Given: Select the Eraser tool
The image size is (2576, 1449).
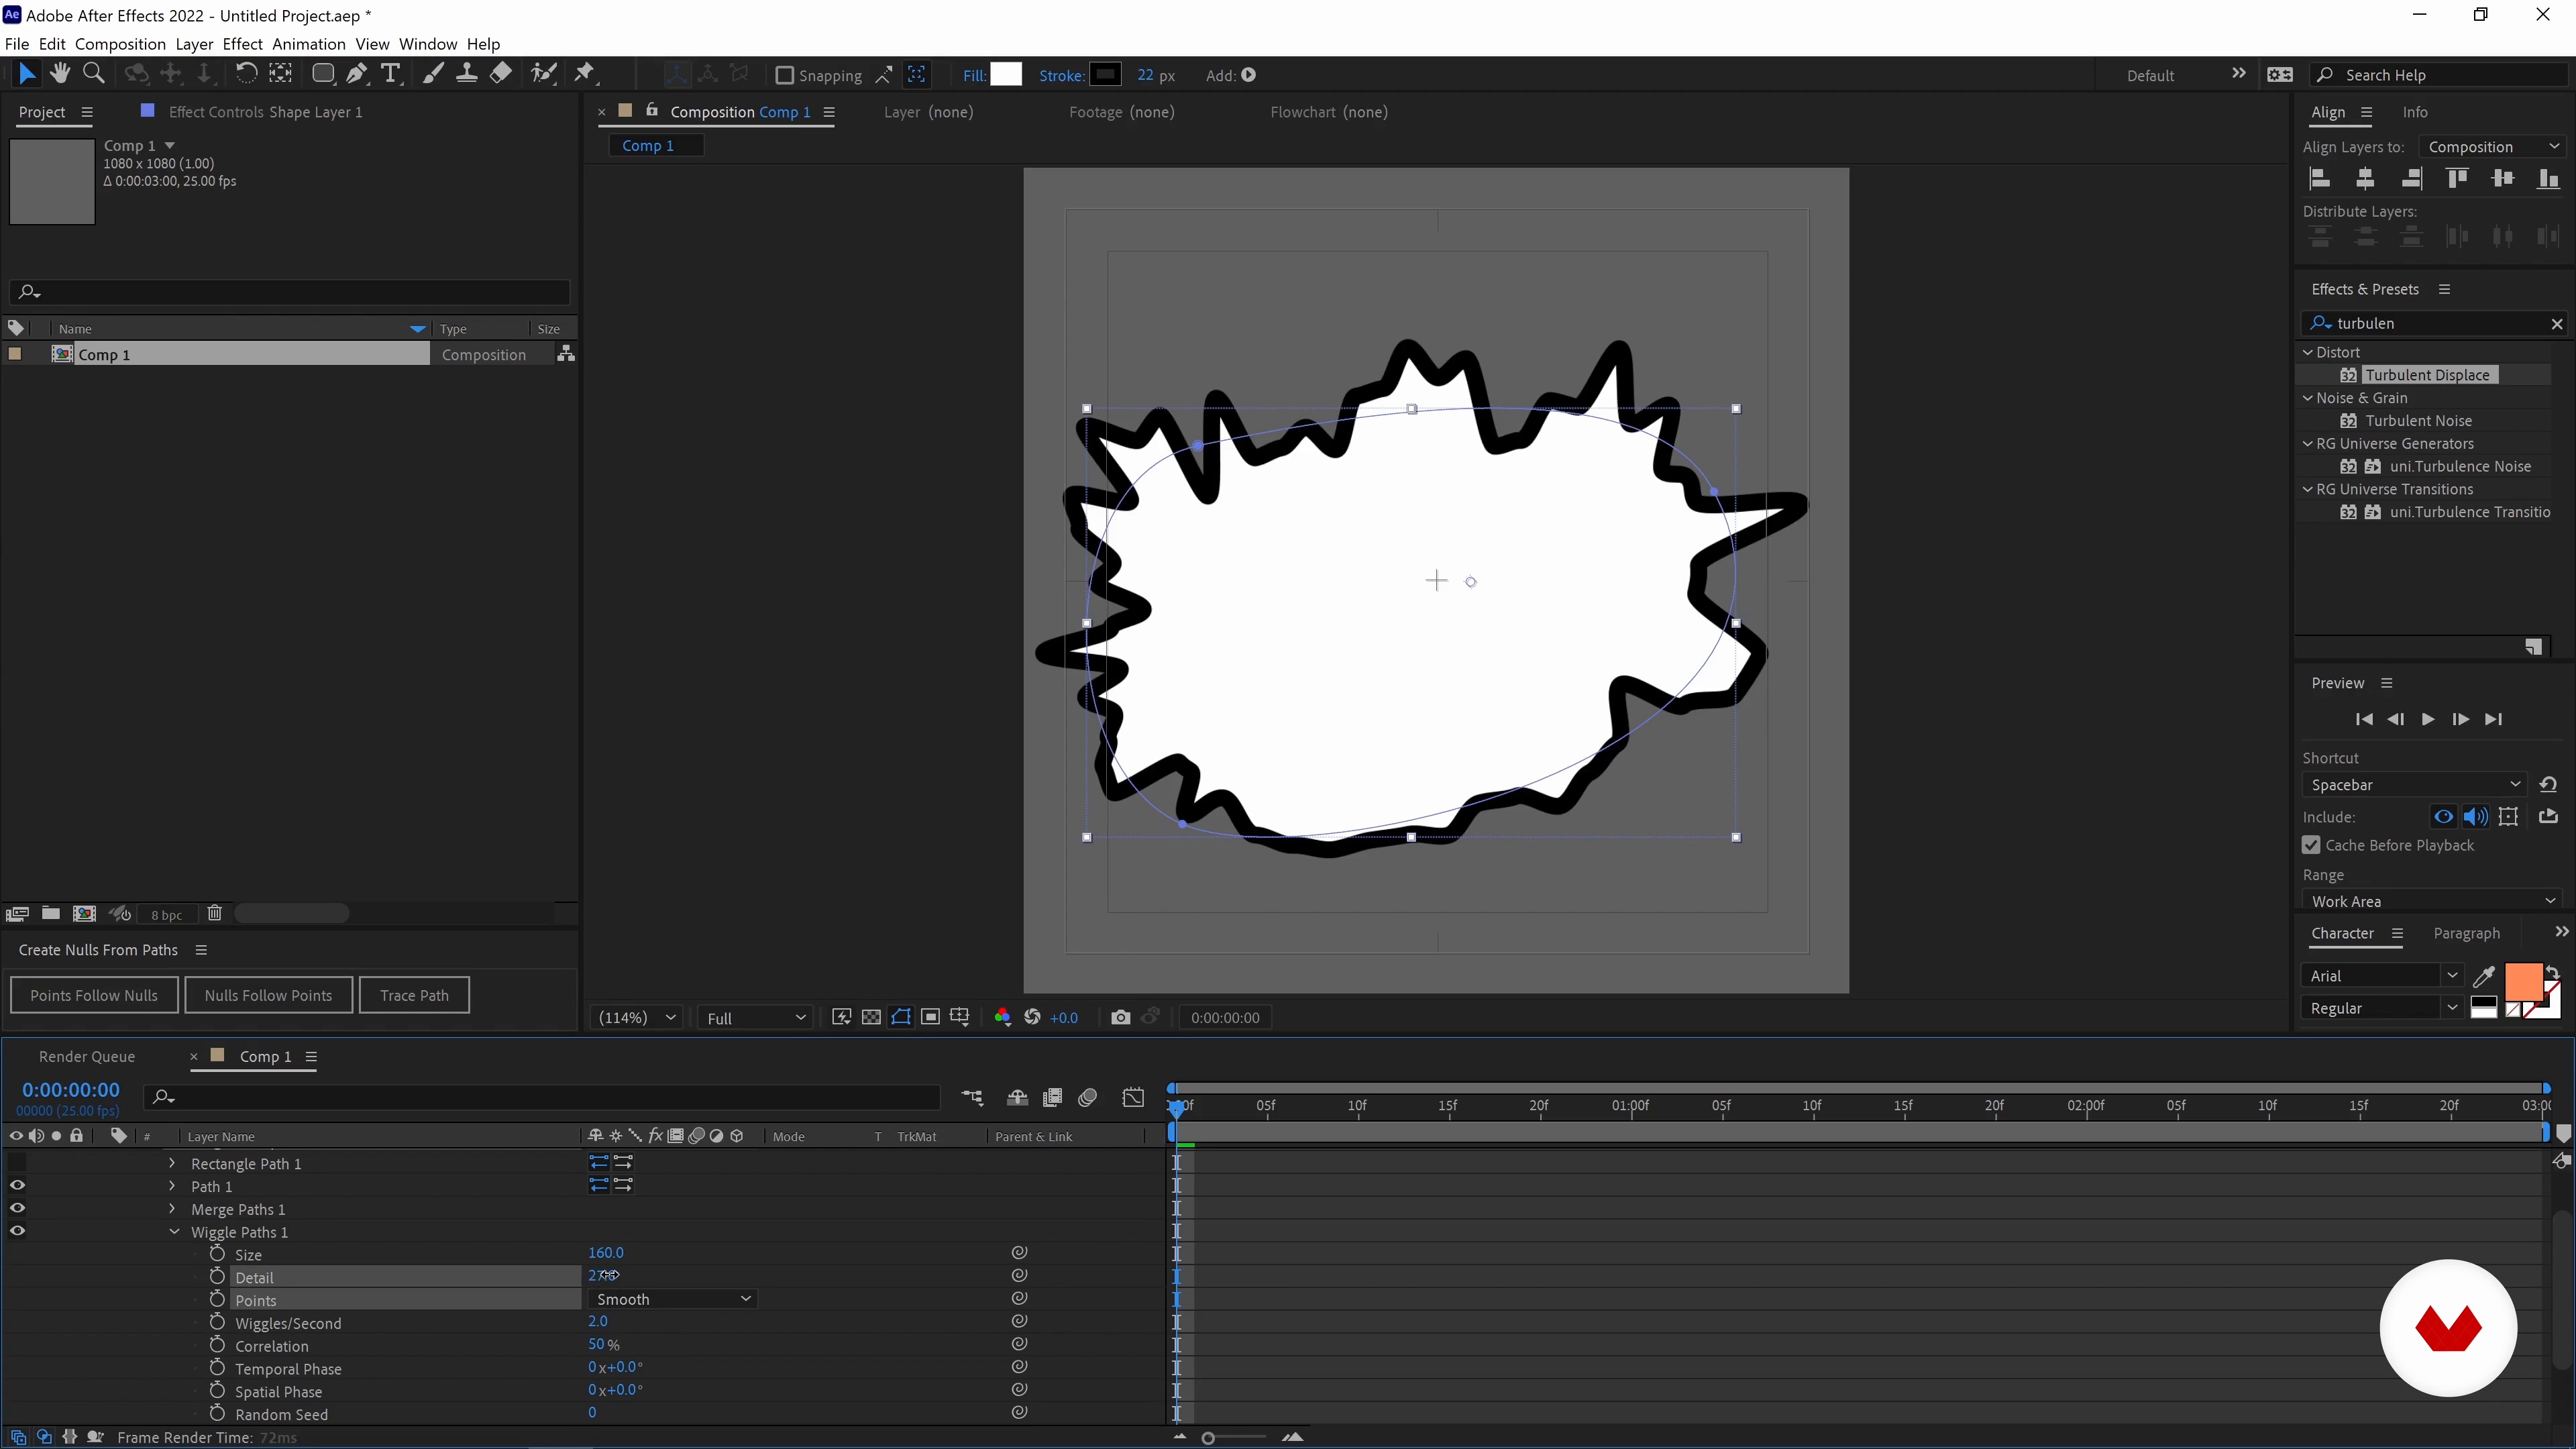Looking at the screenshot, I should (501, 73).
